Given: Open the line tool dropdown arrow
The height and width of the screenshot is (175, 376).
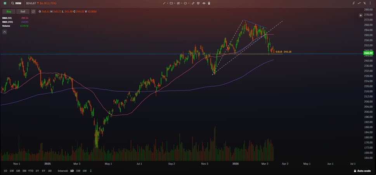Looking at the screenshot, I should 167,3.
